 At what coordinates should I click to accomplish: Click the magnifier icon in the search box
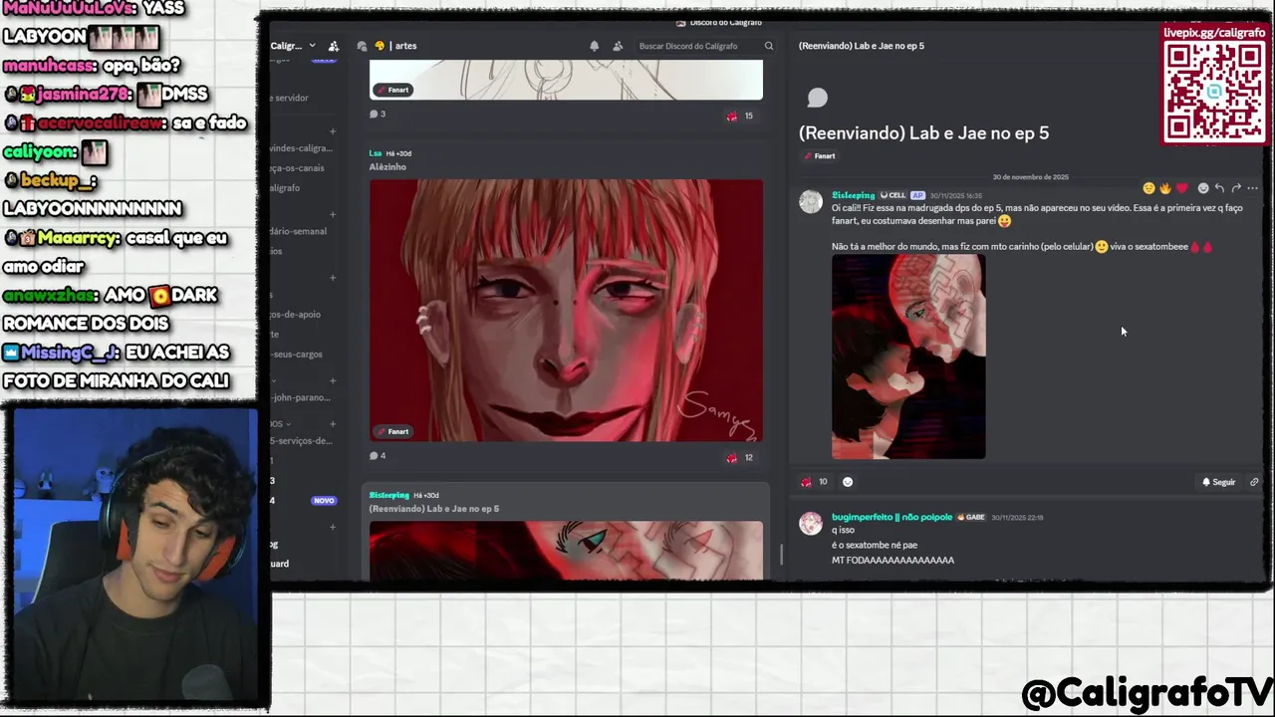pos(768,46)
